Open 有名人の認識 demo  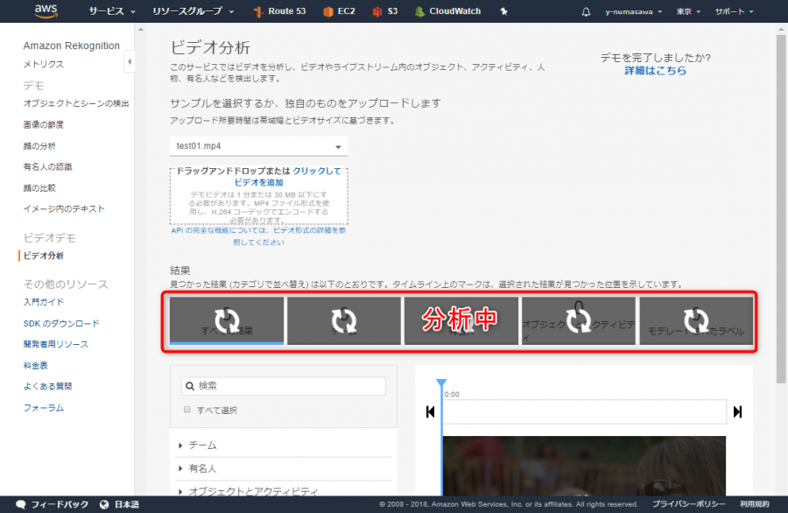click(x=48, y=167)
